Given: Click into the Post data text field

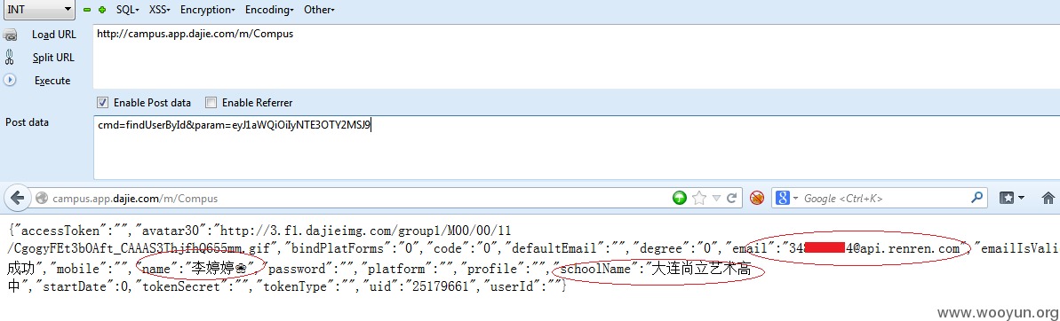Looking at the screenshot, I should point(576,147).
